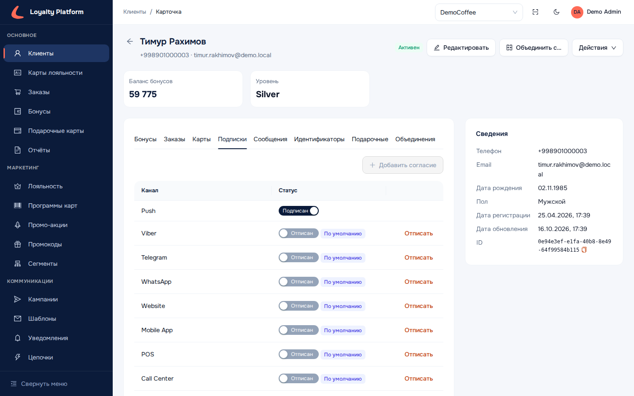Expand the Действия dropdown menu
The width and height of the screenshot is (634, 396).
click(x=597, y=48)
